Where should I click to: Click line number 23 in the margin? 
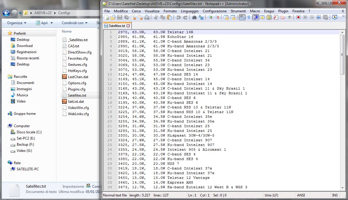point(110,136)
